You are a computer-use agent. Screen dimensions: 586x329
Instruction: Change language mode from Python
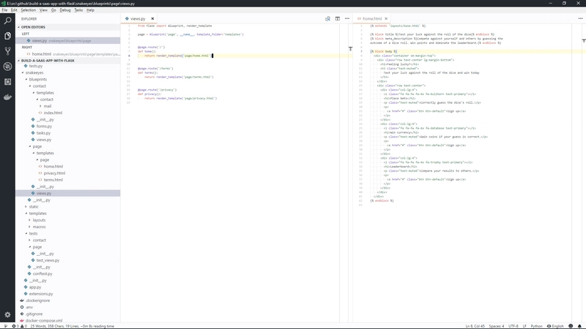(x=536, y=326)
